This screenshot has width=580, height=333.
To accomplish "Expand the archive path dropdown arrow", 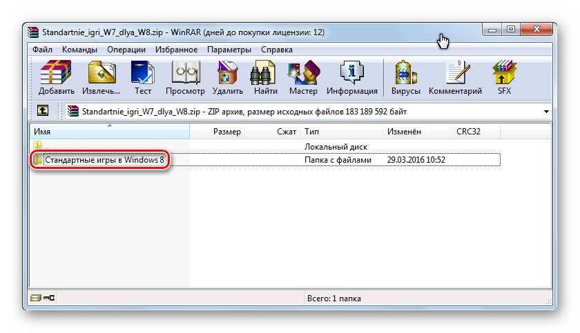I will tap(546, 111).
